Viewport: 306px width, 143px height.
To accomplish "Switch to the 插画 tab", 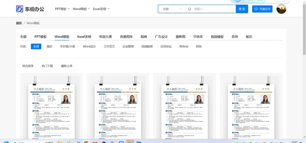I will [x=144, y=37].
